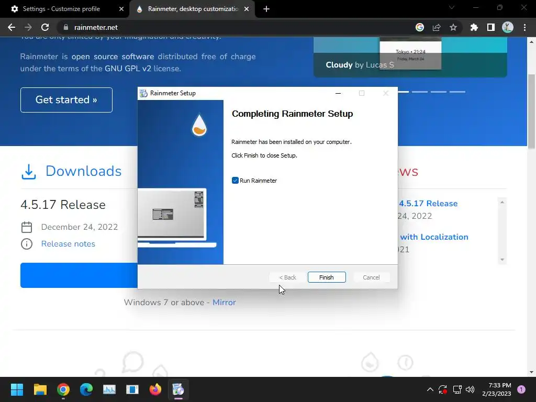Click the Rainmeter installer taskbar icon
Image resolution: width=536 pixels, height=402 pixels.
tap(178, 389)
